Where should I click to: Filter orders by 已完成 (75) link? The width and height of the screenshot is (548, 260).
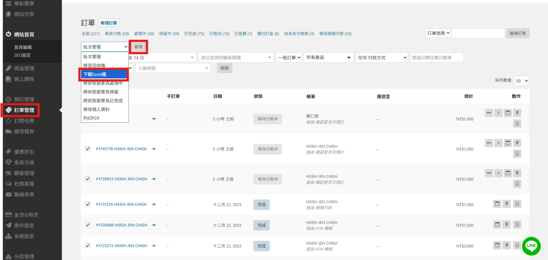coord(194,34)
